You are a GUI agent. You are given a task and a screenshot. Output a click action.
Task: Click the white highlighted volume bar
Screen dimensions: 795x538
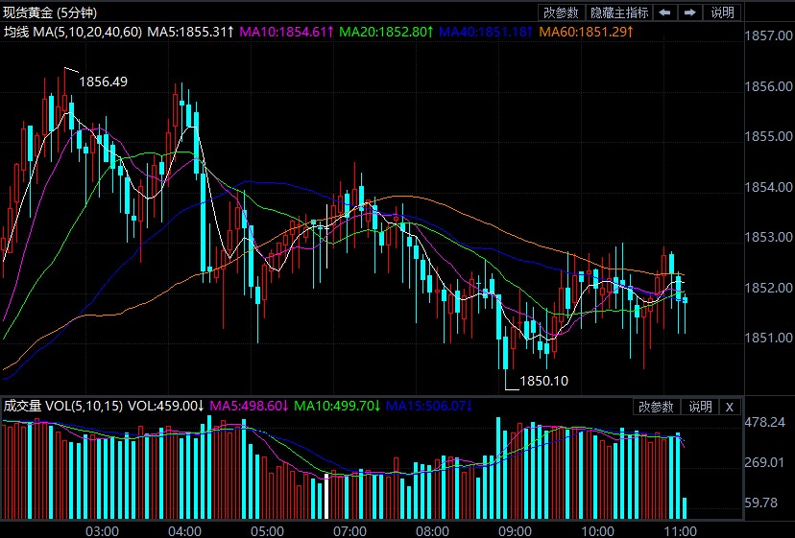326,497
